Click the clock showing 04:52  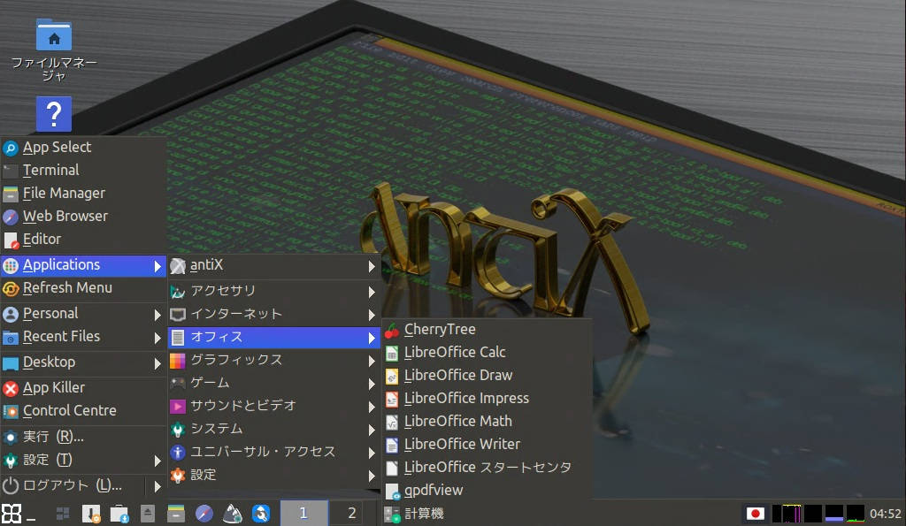pos(885,514)
